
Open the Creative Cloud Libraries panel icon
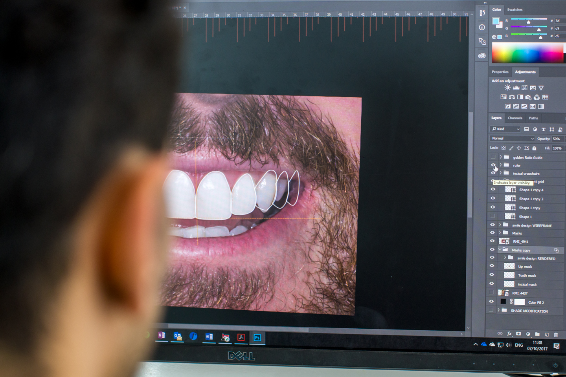coord(482,56)
